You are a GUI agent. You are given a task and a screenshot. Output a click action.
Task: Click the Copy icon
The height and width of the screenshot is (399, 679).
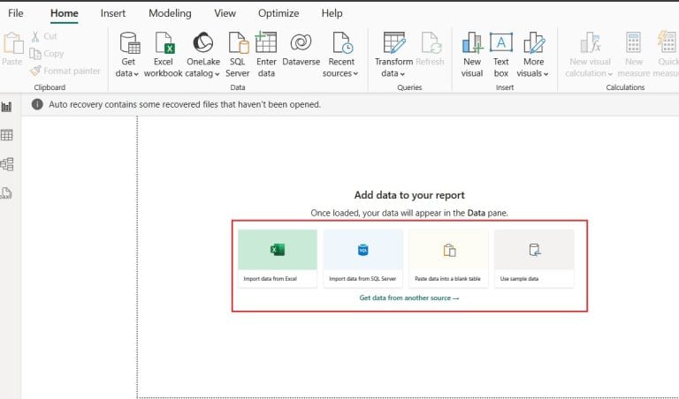point(35,54)
